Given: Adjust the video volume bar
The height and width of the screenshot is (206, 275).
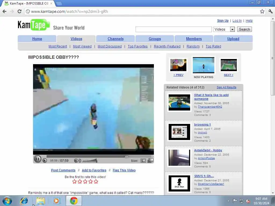Looking at the screenshot, I should 90,160.
